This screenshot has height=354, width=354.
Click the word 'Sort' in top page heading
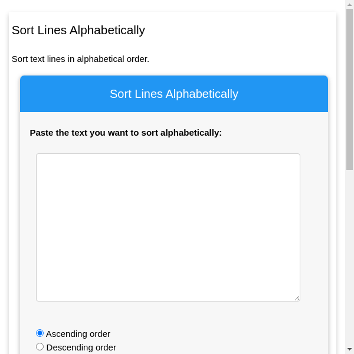[x=22, y=30]
